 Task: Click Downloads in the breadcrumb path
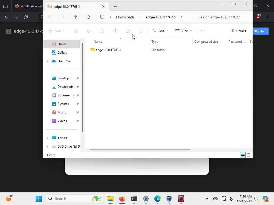(125, 17)
